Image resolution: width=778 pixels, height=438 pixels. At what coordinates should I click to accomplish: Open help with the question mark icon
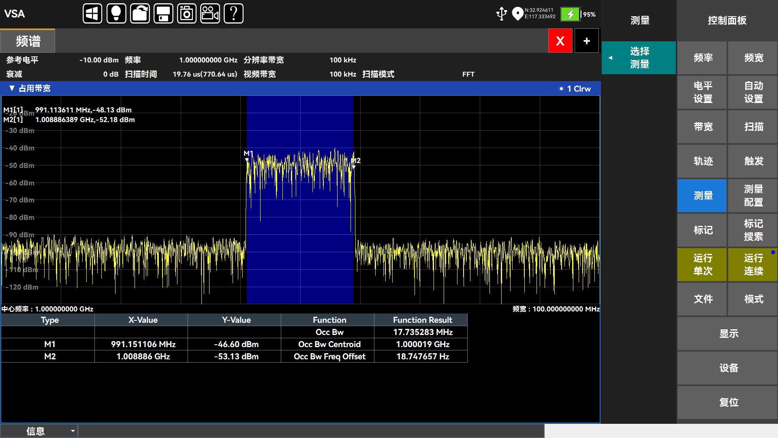click(x=234, y=14)
